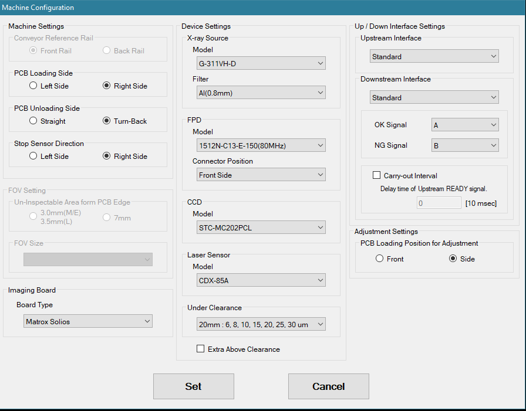Toggle Extra Above Clearance checkbox
This screenshot has width=526, height=411.
tap(200, 349)
